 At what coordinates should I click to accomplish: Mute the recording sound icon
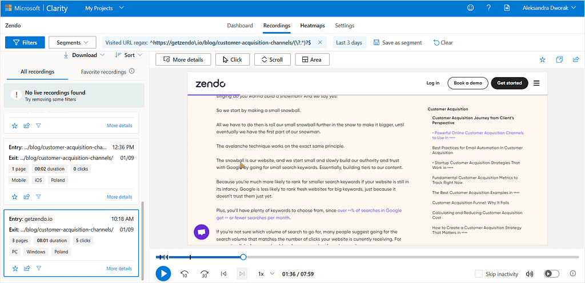[530, 274]
